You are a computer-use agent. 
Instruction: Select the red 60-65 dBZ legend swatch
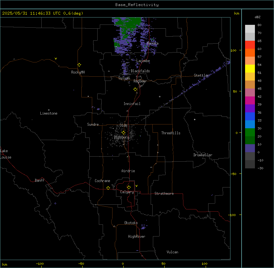click(x=250, y=45)
